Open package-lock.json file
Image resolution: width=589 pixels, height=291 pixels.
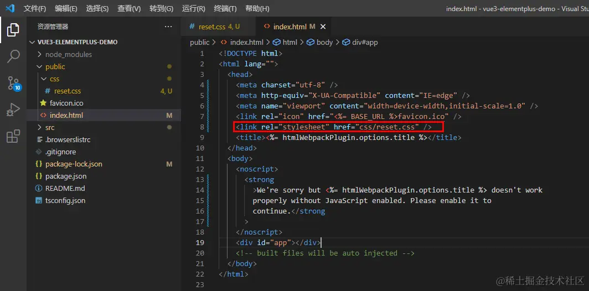(x=104, y=164)
